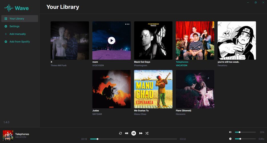
Task: Close the Wave window
Action: (x=263, y=3)
